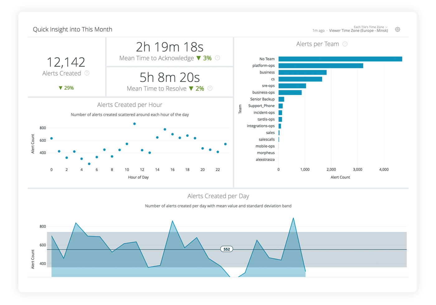Click the help icon beside Mean Time to Resolve
Screen dimensions: 436x305
(210, 88)
